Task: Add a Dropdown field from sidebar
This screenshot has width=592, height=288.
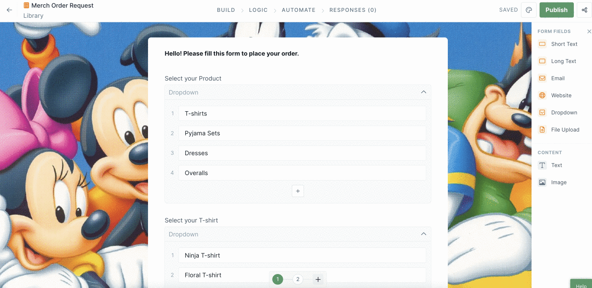Action: coord(558,112)
